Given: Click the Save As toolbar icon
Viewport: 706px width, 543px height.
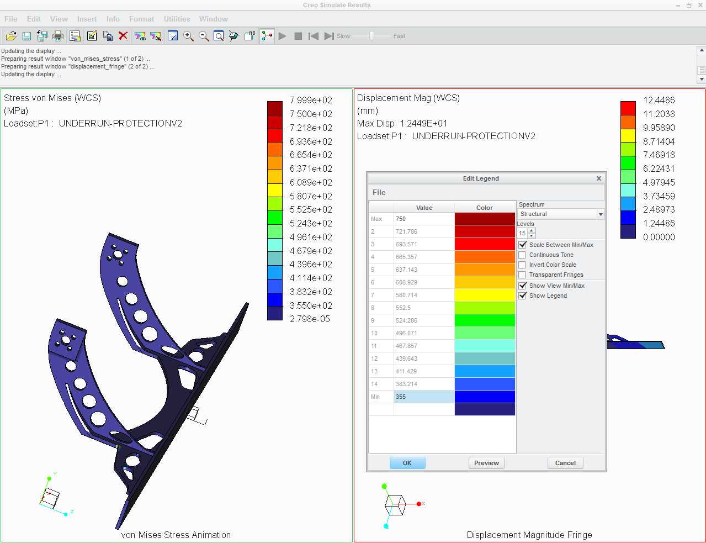Looking at the screenshot, I should [x=42, y=36].
